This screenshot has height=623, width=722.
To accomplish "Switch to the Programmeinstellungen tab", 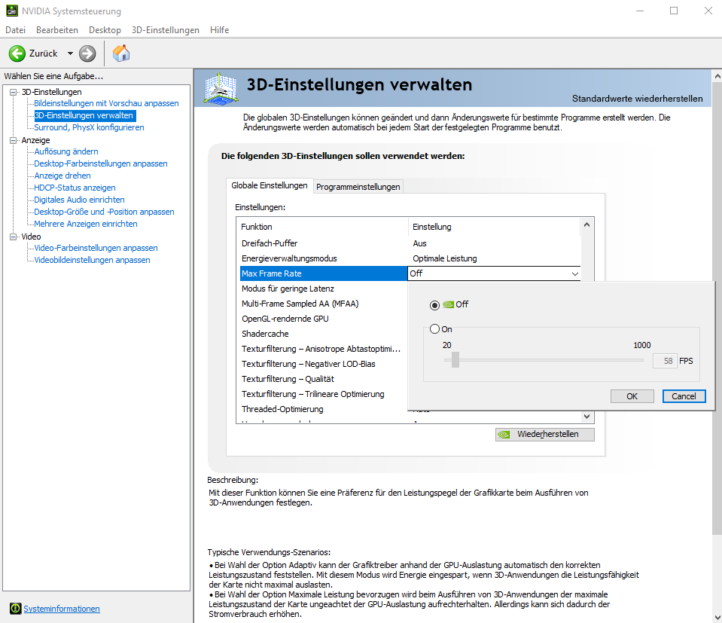I will coord(358,187).
